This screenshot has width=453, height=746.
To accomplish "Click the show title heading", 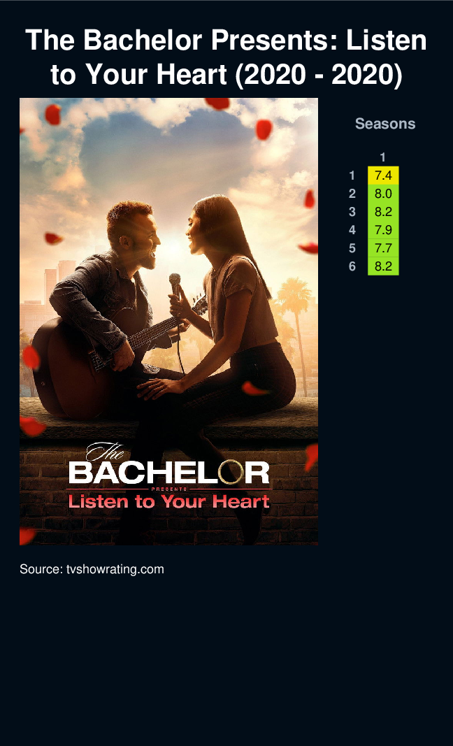I will (226, 57).
